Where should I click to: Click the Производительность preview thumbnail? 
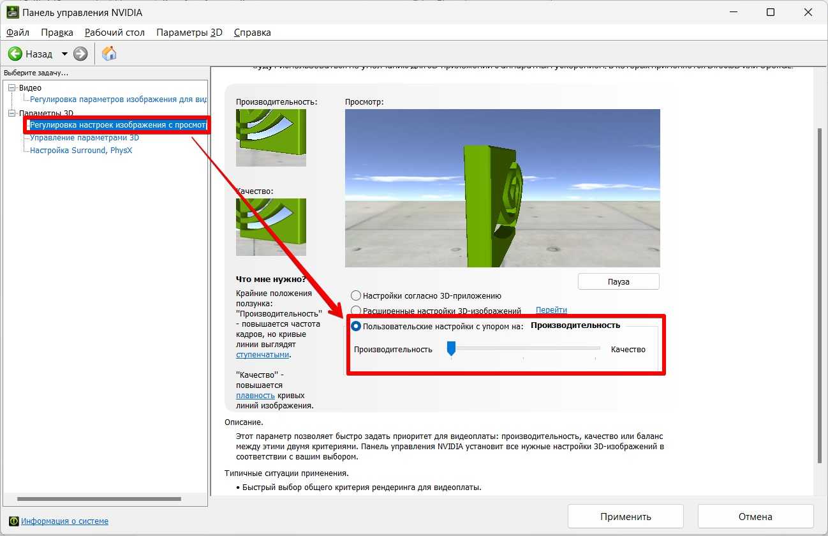[x=271, y=138]
